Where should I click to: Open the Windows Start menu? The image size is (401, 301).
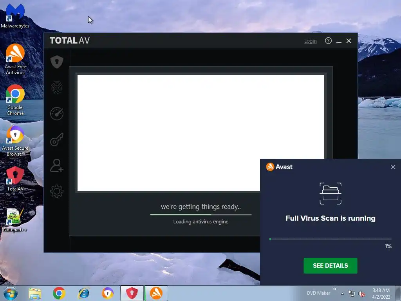[11, 293]
